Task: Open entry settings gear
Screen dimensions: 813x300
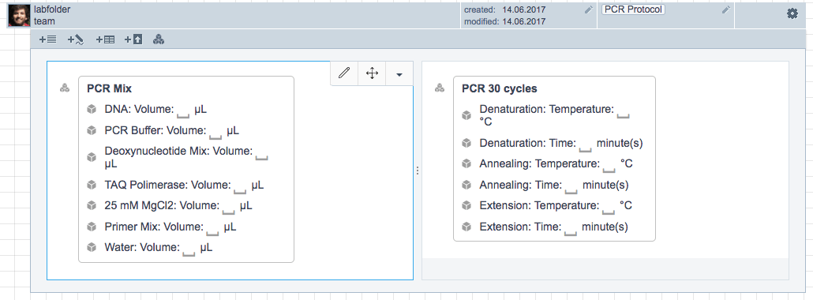Action: click(x=792, y=14)
